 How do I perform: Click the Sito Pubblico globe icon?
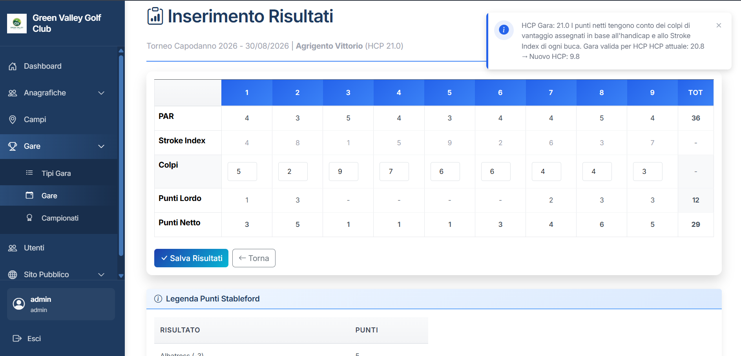(x=13, y=274)
